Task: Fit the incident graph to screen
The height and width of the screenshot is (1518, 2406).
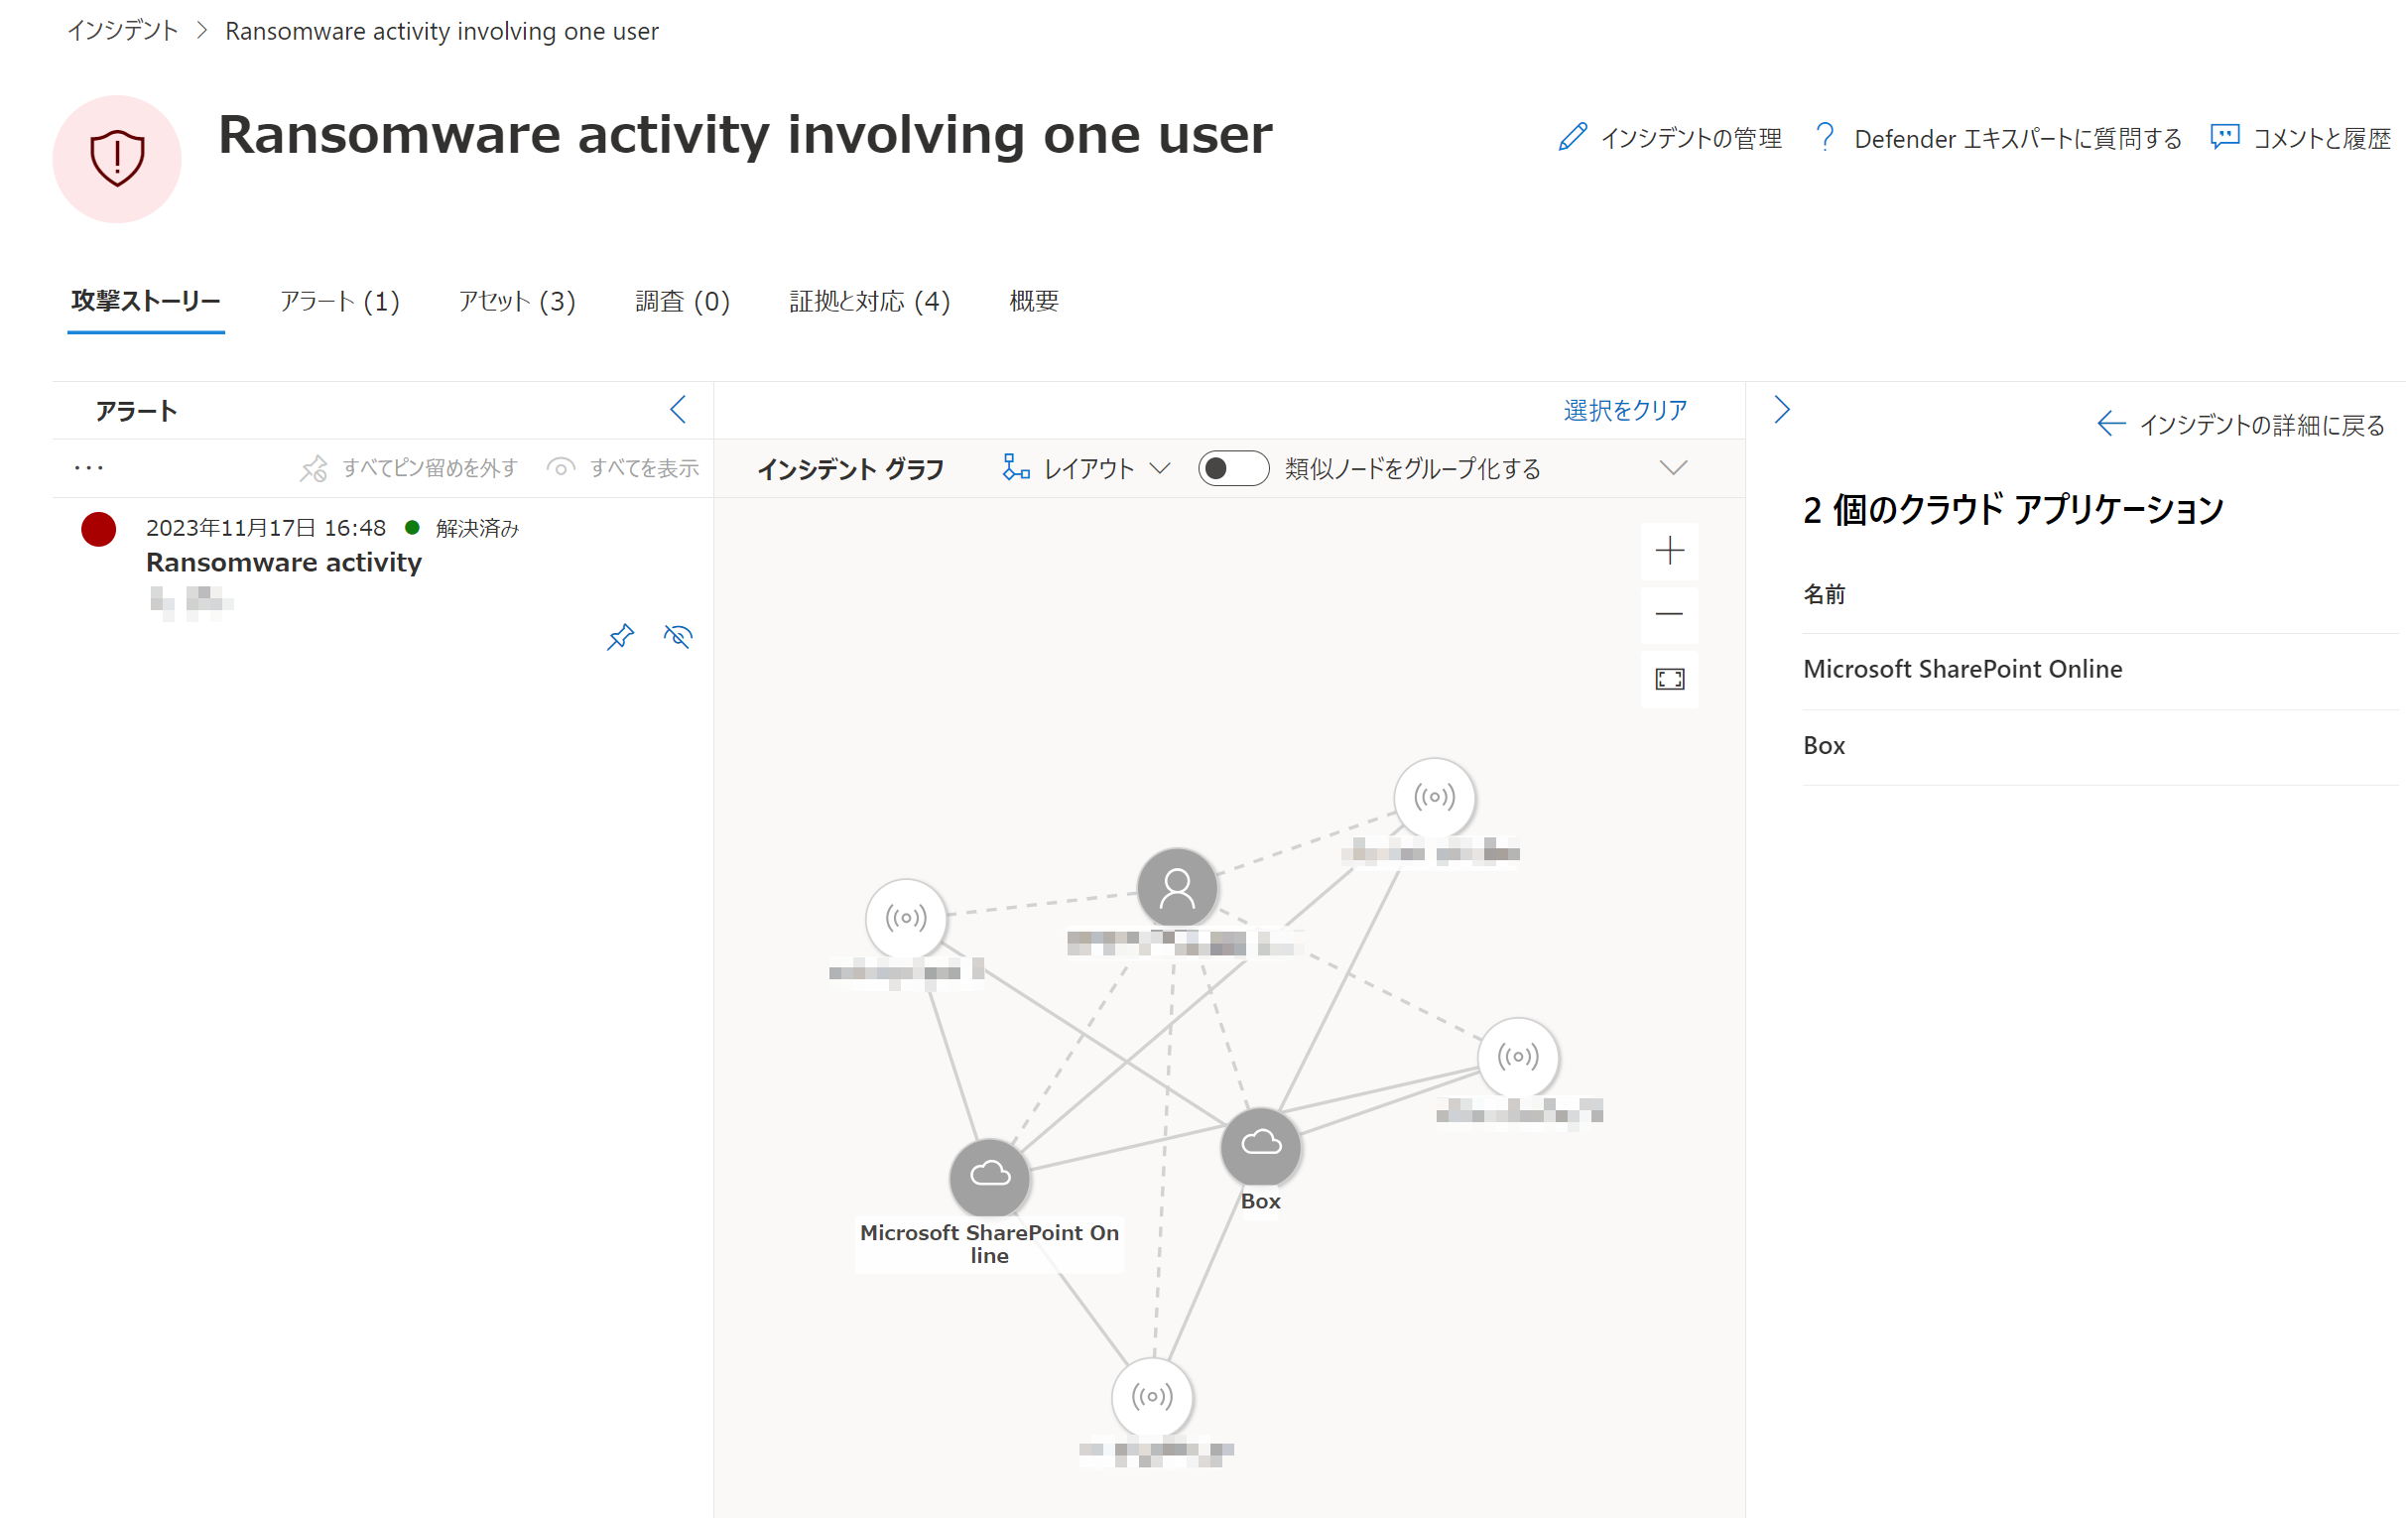Action: pyautogui.click(x=1669, y=679)
